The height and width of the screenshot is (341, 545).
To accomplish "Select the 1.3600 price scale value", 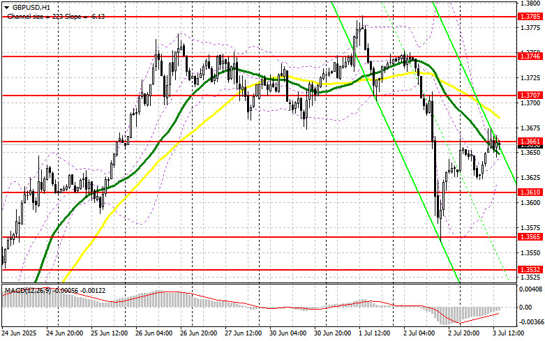I will point(530,203).
